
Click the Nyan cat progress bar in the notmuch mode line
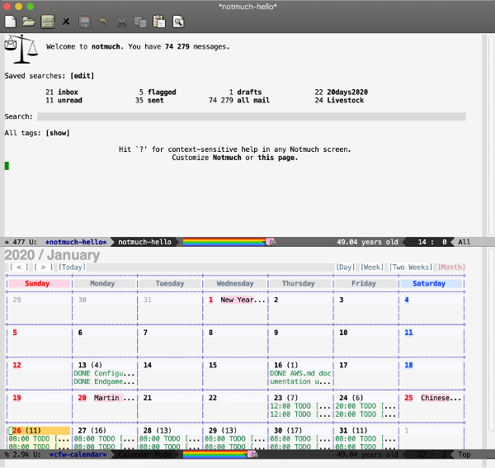229,242
